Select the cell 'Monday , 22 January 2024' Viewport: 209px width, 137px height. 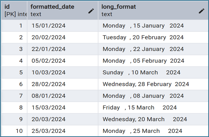click(x=143, y=49)
